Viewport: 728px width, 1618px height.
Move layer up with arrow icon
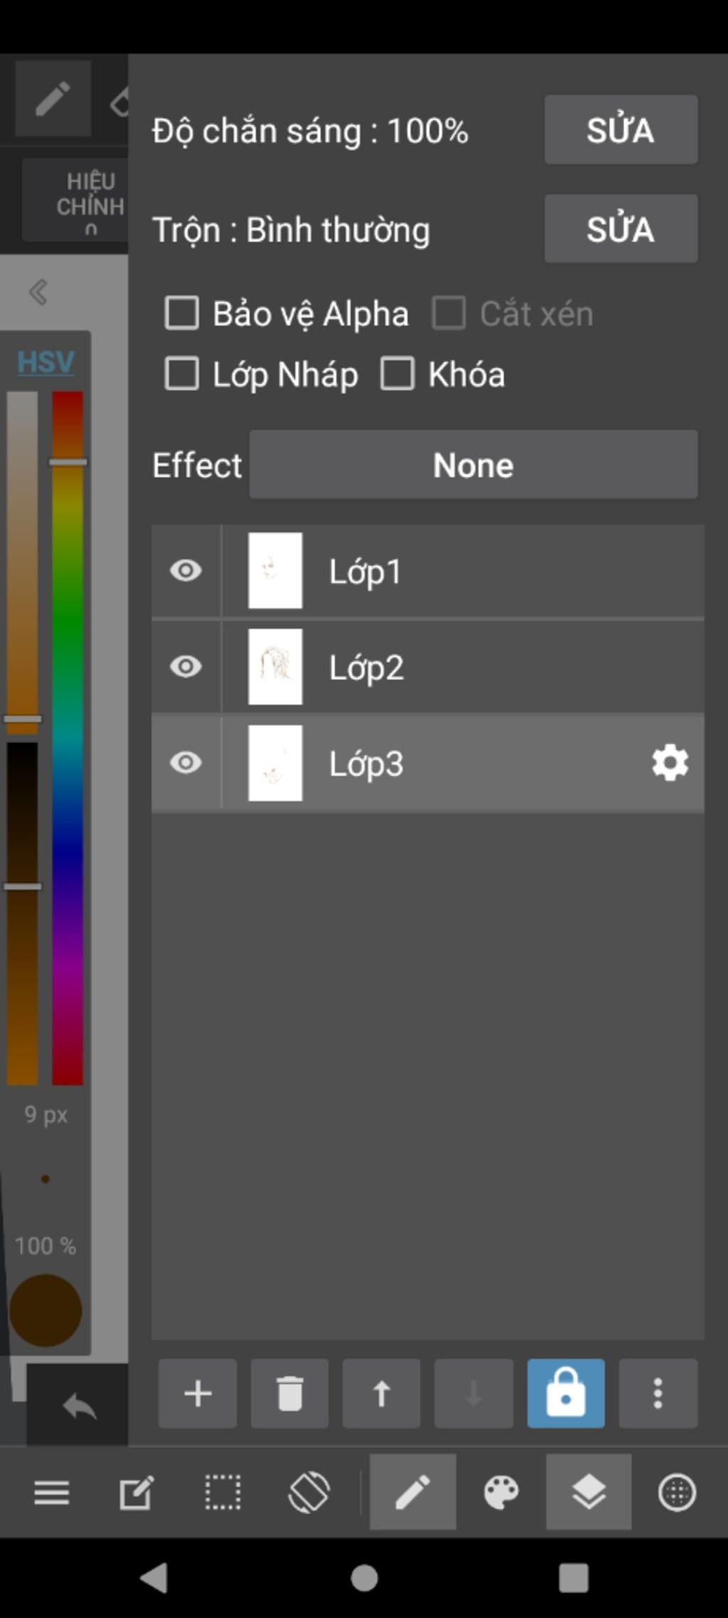tap(382, 1393)
